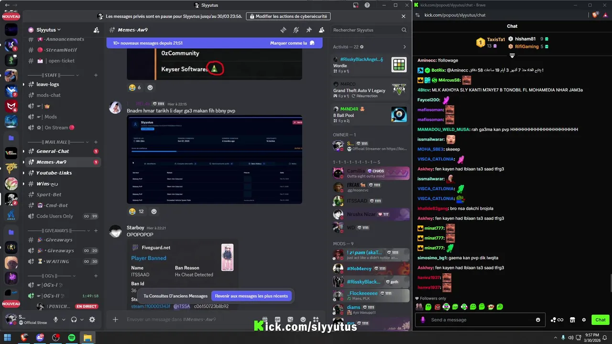Image resolution: width=612 pixels, height=344 pixels.
Task: Toggle microphone mute in user panel
Action: (56, 320)
